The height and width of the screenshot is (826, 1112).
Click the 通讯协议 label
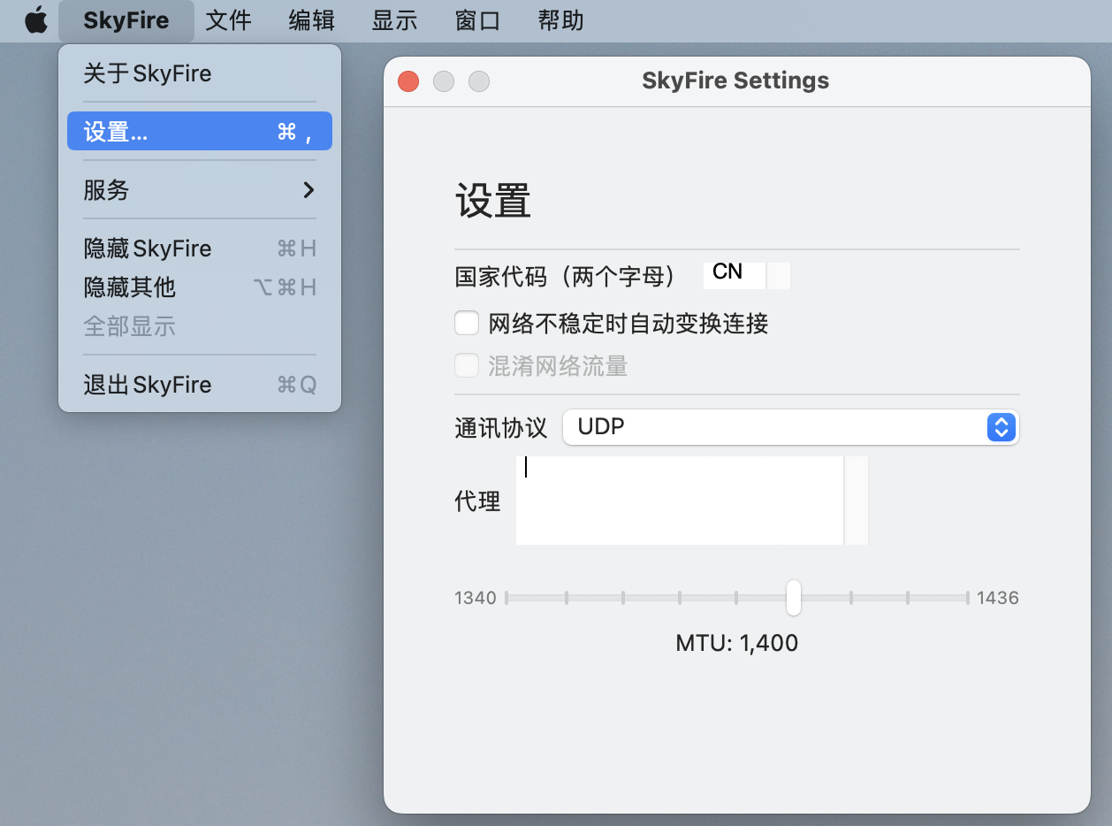point(501,428)
